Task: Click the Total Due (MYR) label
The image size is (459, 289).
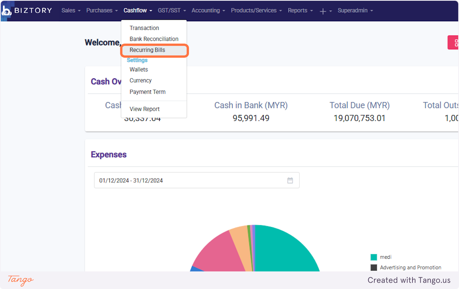Action: coord(360,106)
